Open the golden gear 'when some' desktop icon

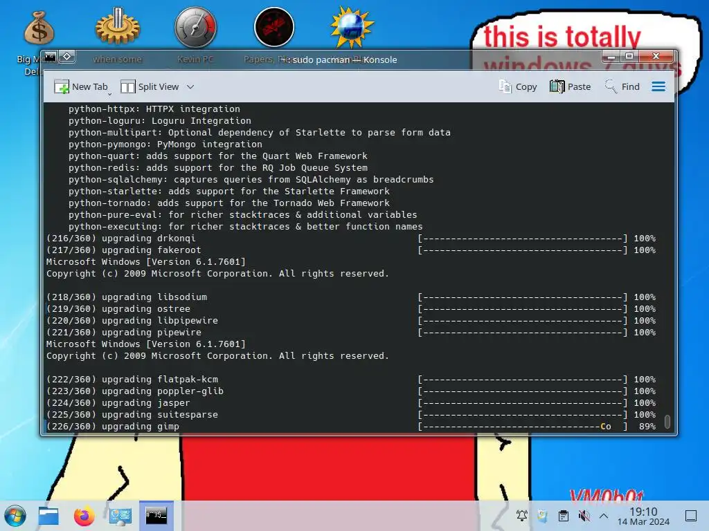(x=118, y=28)
